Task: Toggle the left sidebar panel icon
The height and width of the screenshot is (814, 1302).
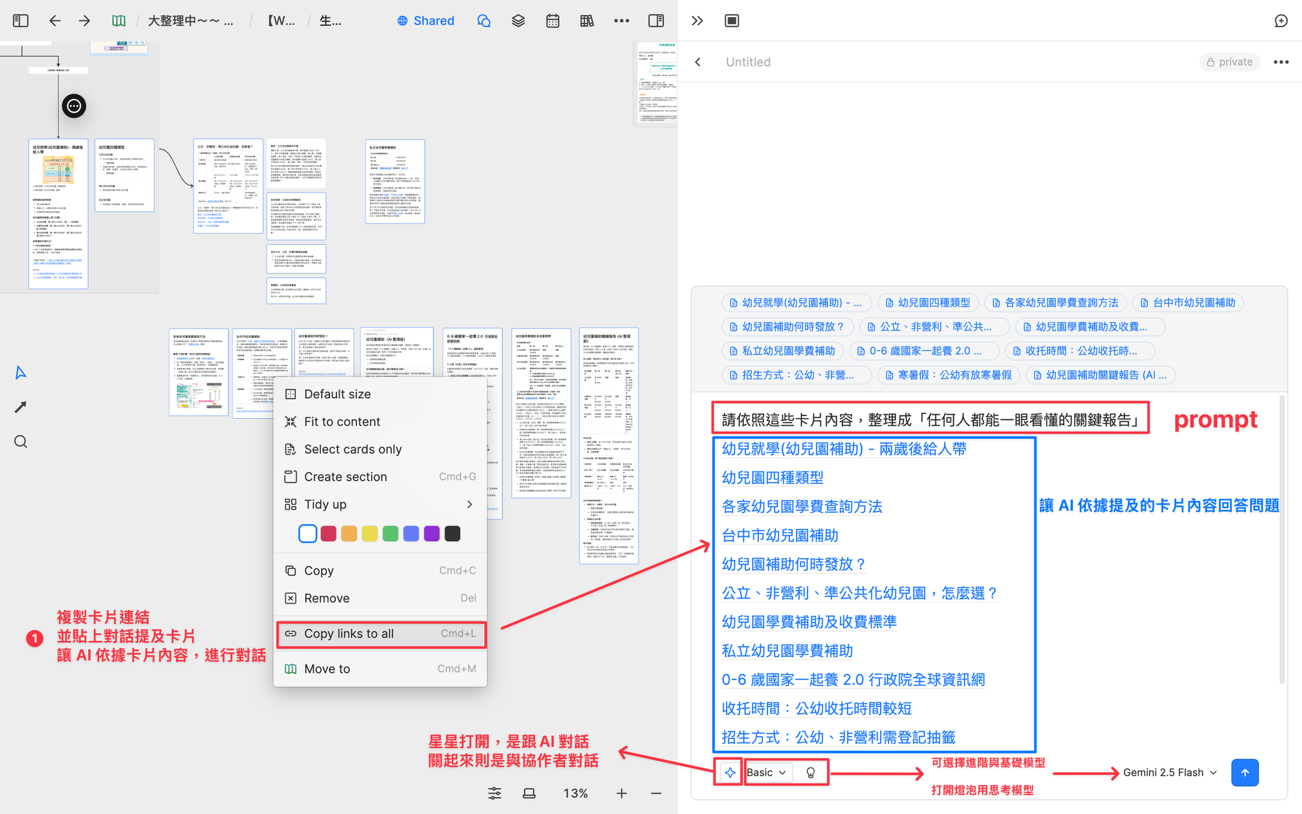Action: (x=20, y=20)
